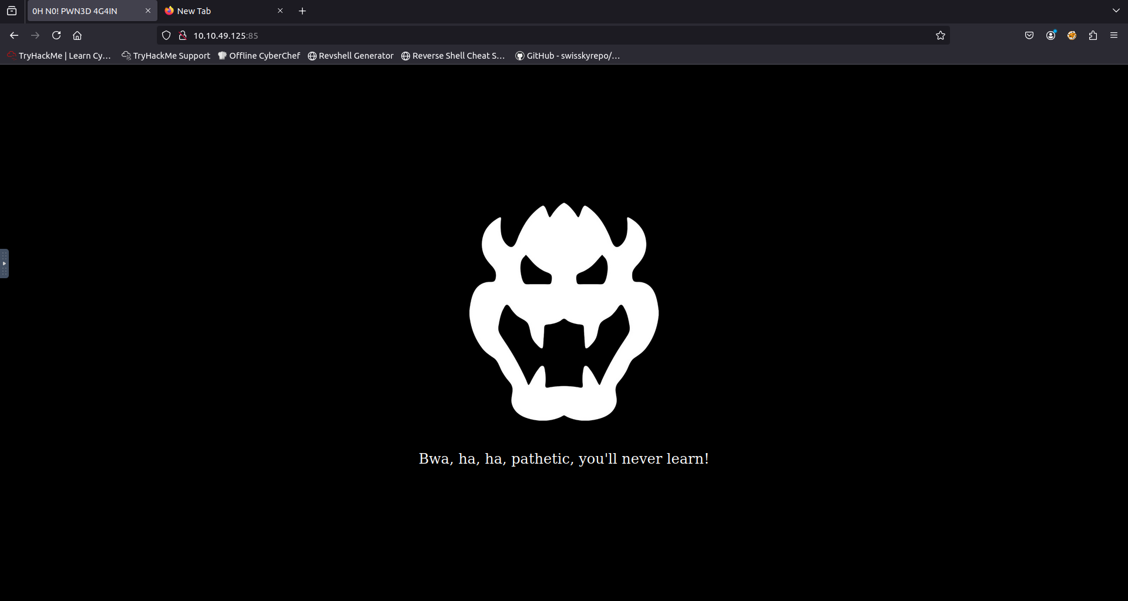Open the Firefox View recent browsing icon

12,11
